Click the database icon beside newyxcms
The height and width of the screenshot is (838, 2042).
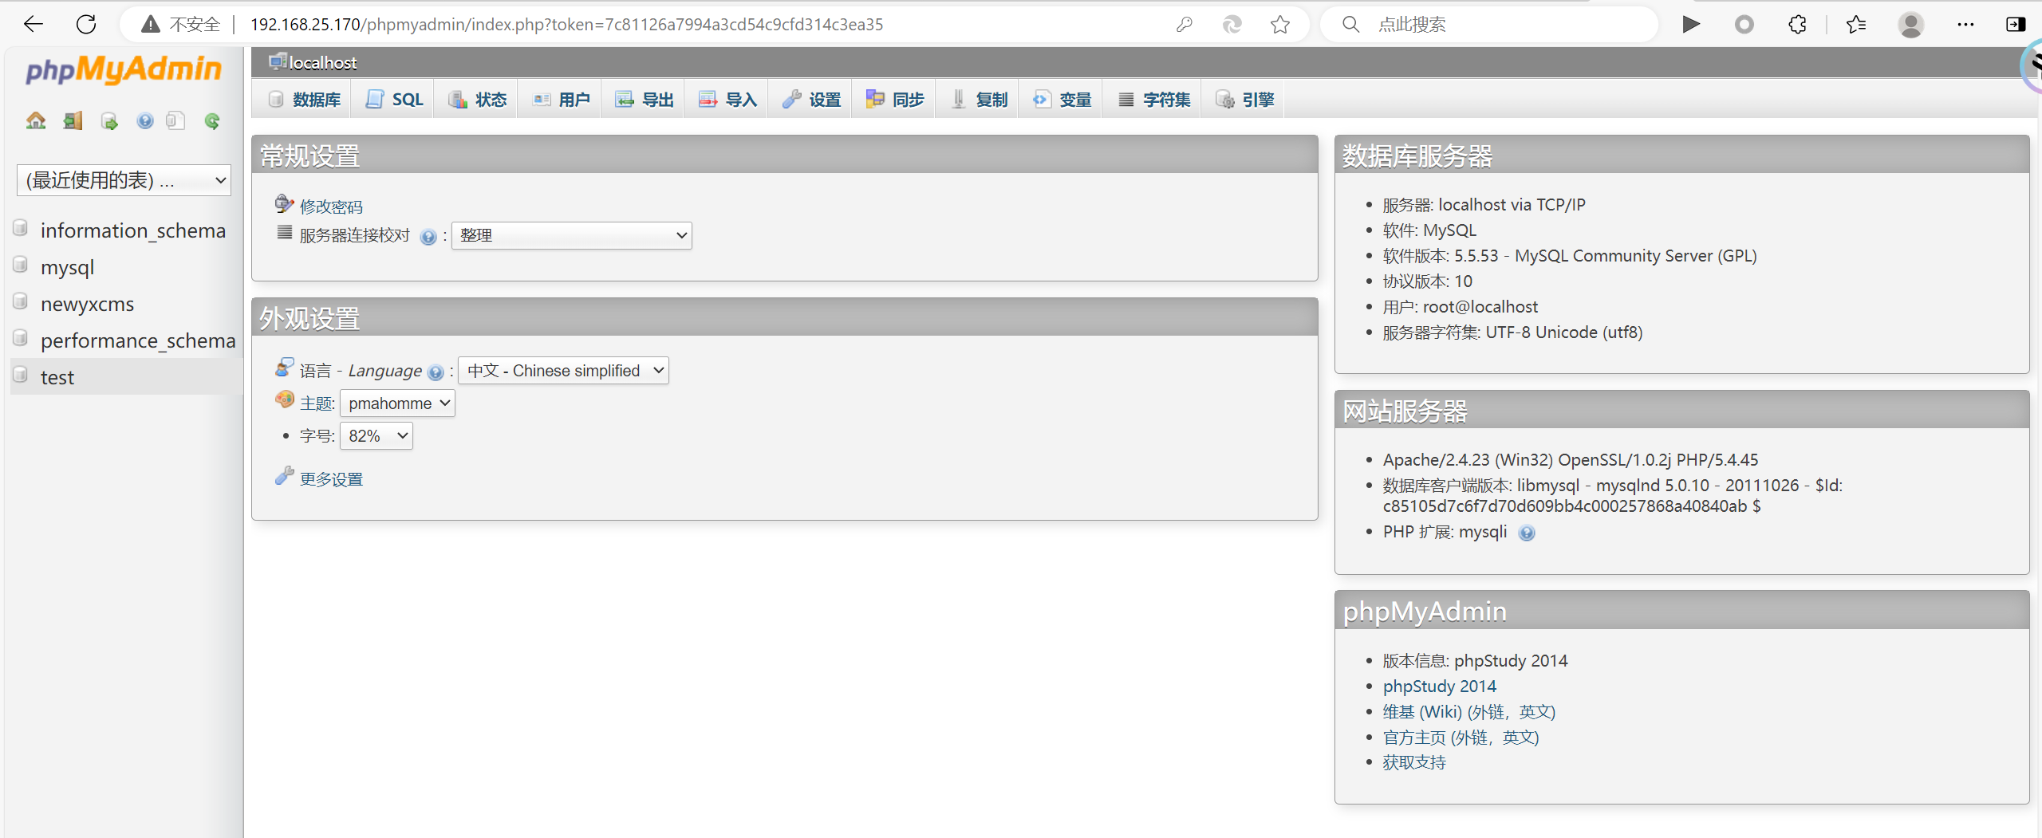tap(21, 302)
